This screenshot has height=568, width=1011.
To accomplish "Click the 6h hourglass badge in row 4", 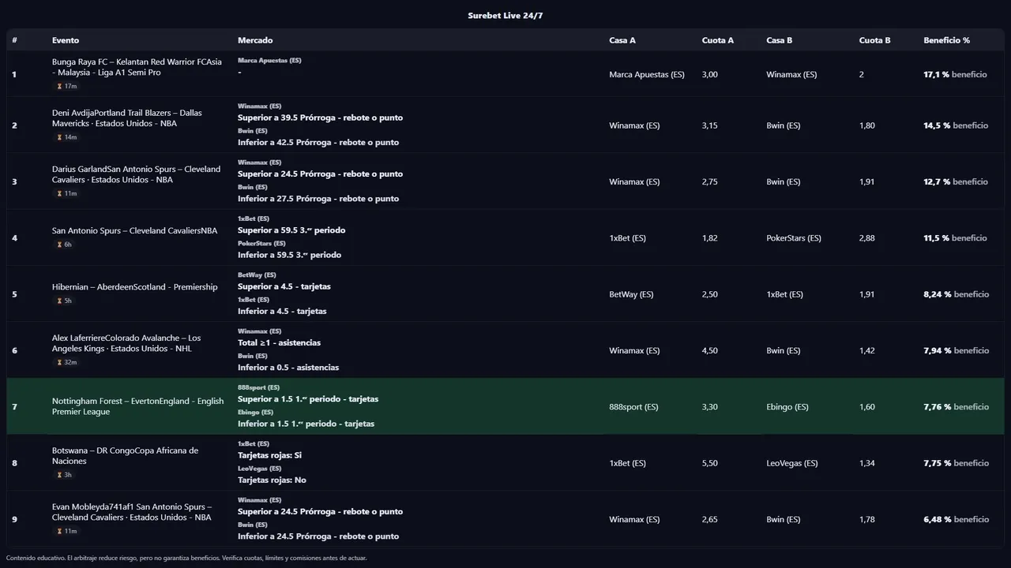I will tap(65, 245).
